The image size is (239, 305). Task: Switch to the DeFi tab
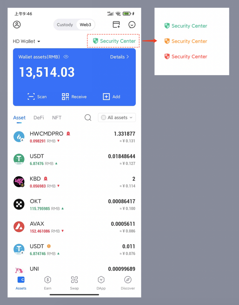pyautogui.click(x=39, y=118)
